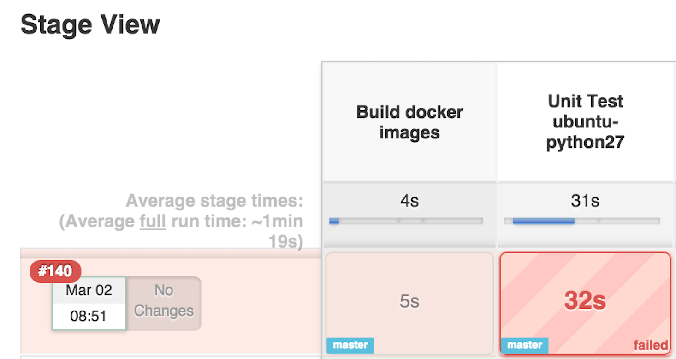This screenshot has width=676, height=359.
Task: Click the 4s average stage time
Action: tap(409, 201)
